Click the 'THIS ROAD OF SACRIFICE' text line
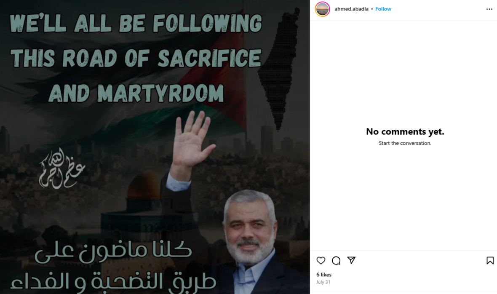This screenshot has height=294, width=497. pos(136,58)
